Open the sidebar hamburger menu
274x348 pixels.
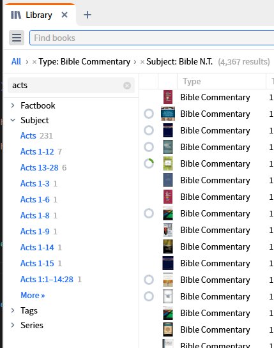coord(17,38)
